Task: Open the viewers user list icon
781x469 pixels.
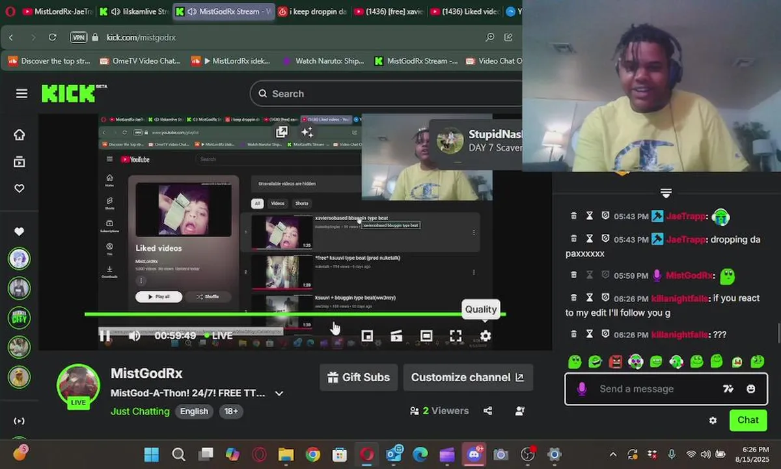Action: 520,411
